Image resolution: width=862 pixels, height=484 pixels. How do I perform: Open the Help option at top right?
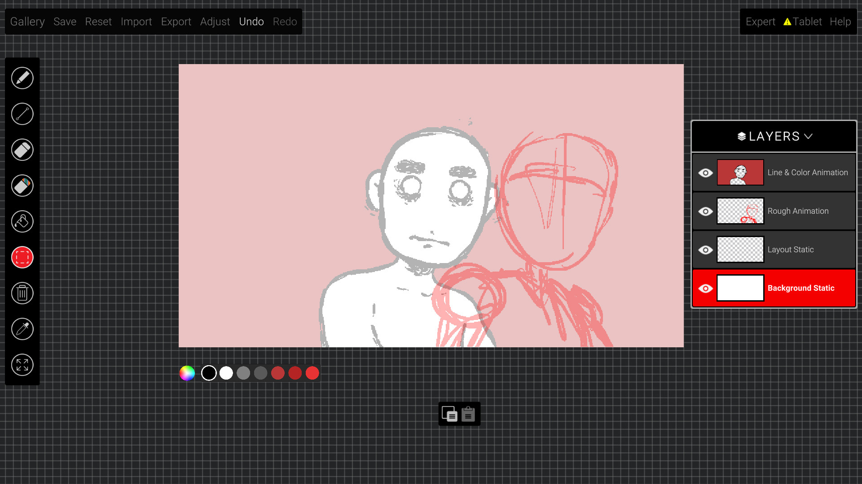coord(840,22)
